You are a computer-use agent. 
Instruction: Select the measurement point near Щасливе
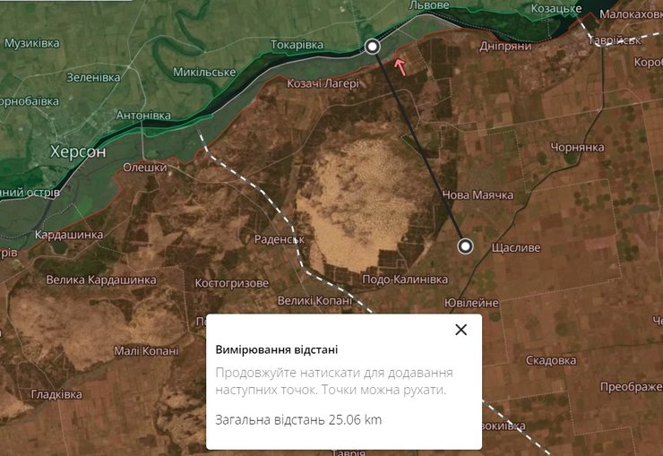tap(466, 246)
